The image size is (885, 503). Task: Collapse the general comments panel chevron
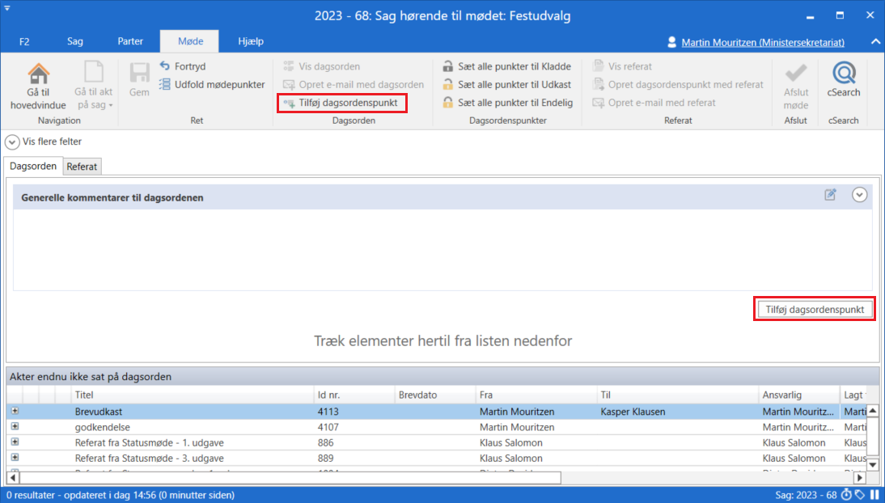coord(859,195)
